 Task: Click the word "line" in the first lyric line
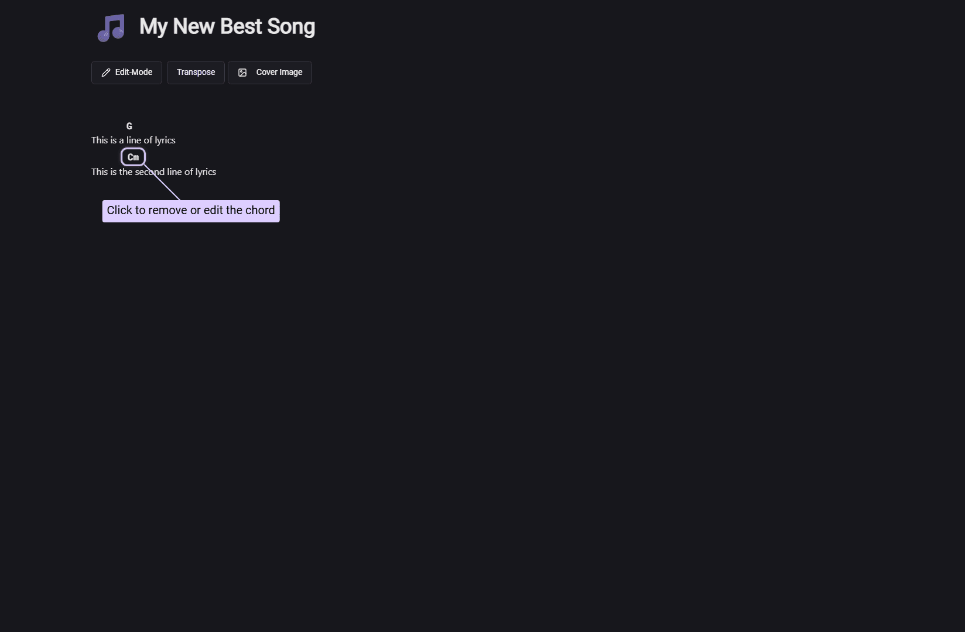click(134, 140)
